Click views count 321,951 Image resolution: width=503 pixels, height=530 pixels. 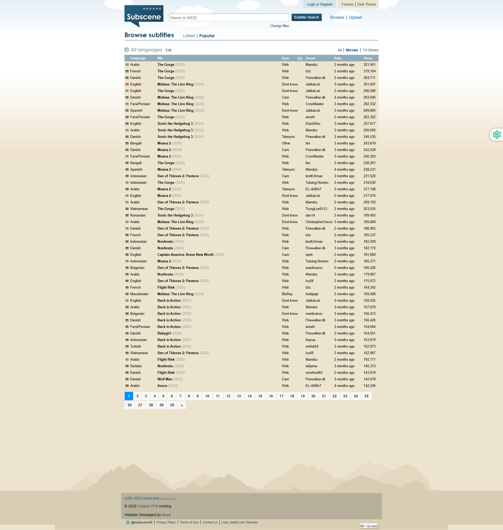coord(369,65)
